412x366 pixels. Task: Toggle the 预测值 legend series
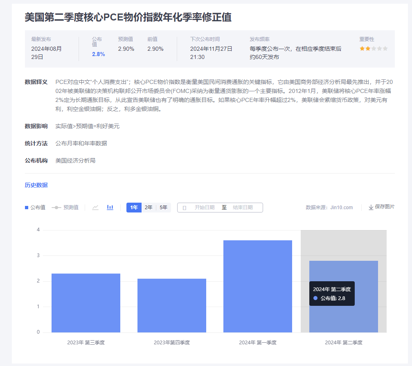(x=65, y=208)
